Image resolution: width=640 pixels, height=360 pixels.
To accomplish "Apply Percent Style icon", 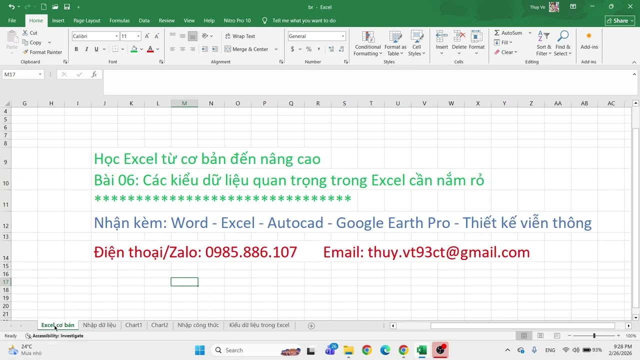I will pos(308,49).
